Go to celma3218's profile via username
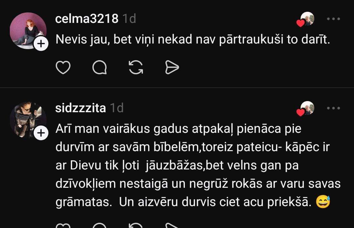Viewport: 354px width, 228px height. click(87, 19)
